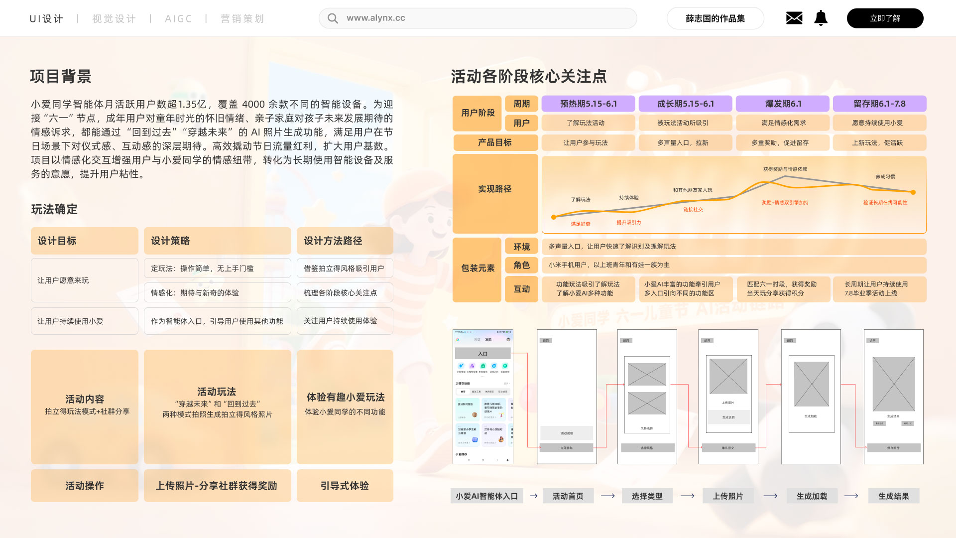Click 立即参与 button in 活动首页 wireframe
The width and height of the screenshot is (956, 538).
(x=567, y=448)
